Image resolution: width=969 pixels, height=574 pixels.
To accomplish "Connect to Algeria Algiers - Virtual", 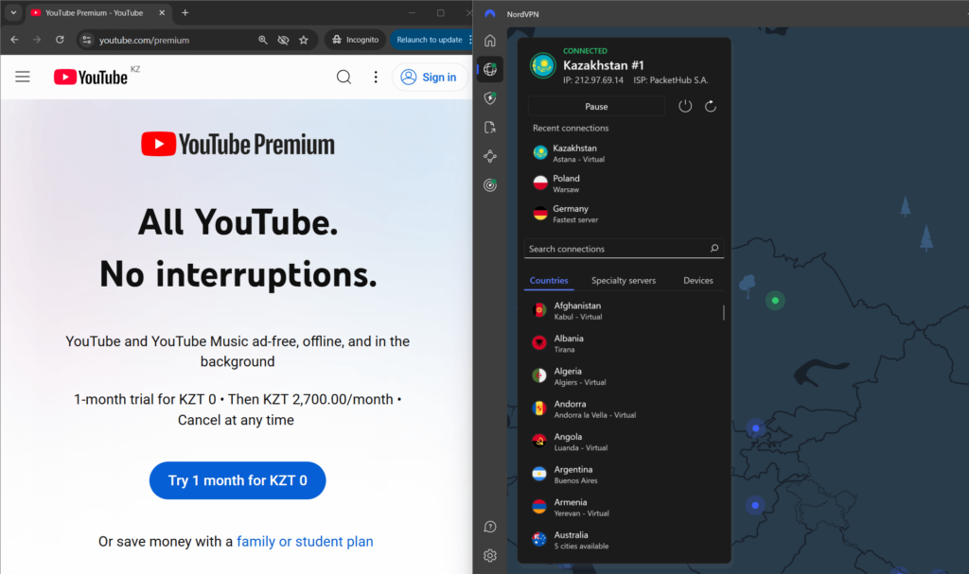I will (623, 376).
